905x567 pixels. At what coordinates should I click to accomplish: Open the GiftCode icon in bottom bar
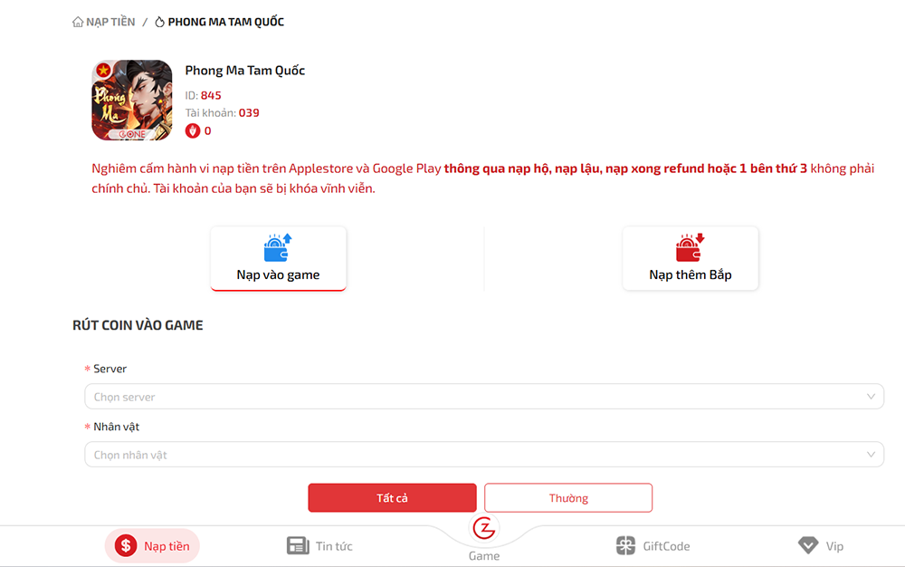(626, 546)
